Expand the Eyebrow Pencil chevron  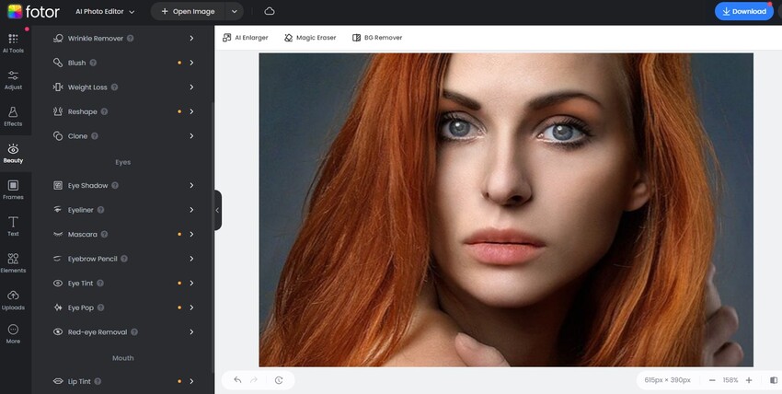tap(191, 259)
